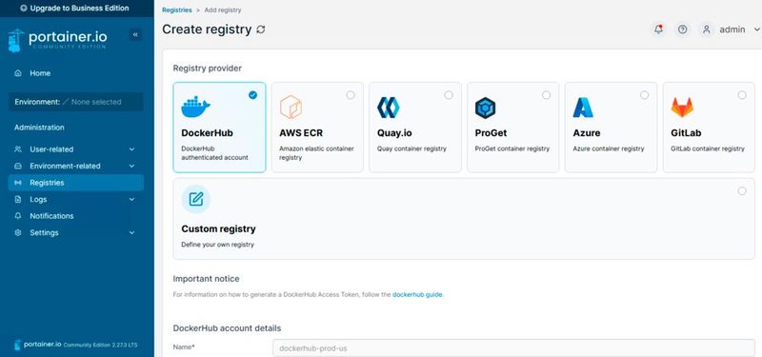Click the DockerHub card title
The image size is (762, 357).
[207, 132]
